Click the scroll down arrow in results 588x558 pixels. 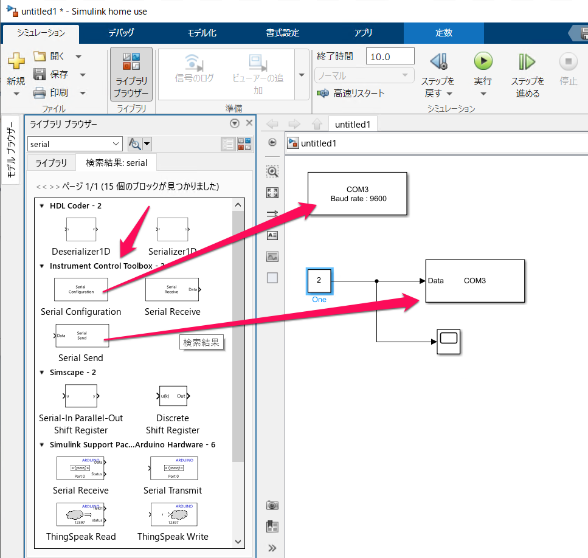[x=238, y=542]
